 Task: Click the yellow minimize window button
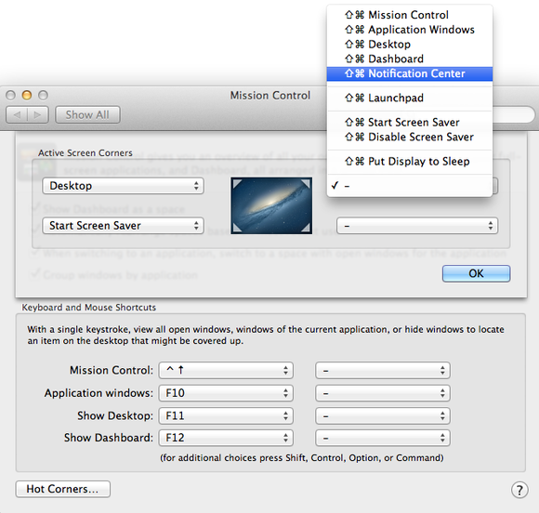pyautogui.click(x=27, y=95)
